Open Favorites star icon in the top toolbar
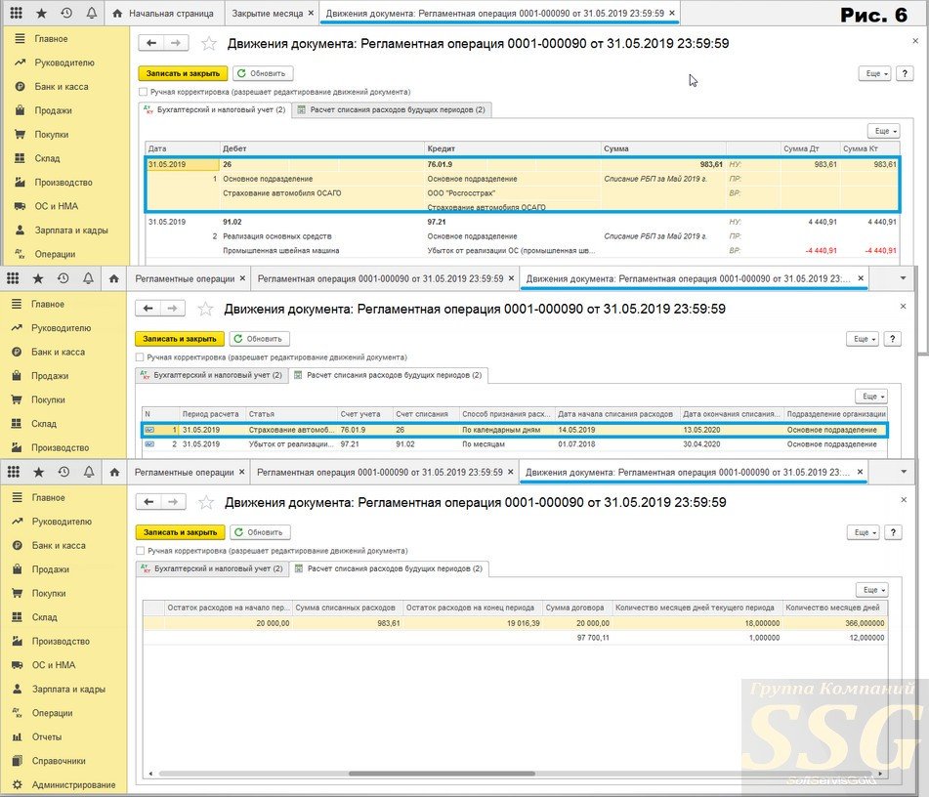This screenshot has height=797, width=929. tap(41, 13)
